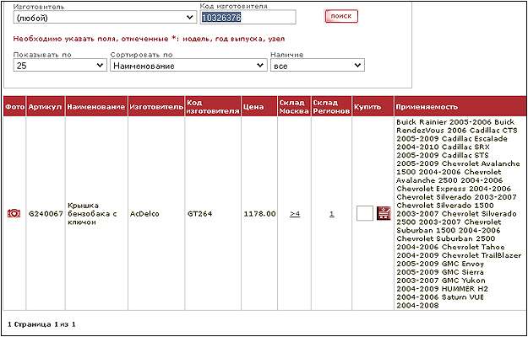Select the Наименование column header
The image size is (528, 337).
[x=96, y=107]
